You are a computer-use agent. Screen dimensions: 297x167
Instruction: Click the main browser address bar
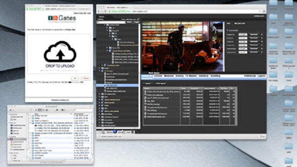[184, 11]
